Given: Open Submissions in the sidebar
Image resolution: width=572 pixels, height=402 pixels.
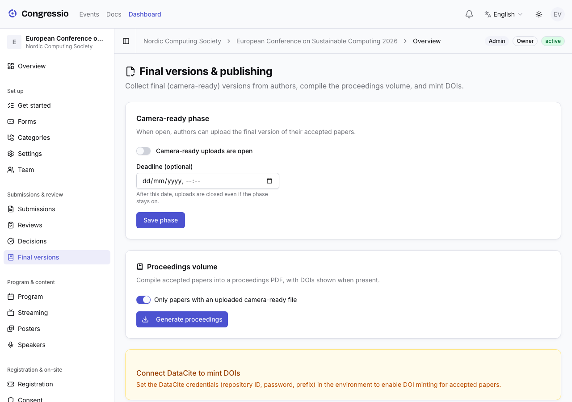Looking at the screenshot, I should pos(57,209).
